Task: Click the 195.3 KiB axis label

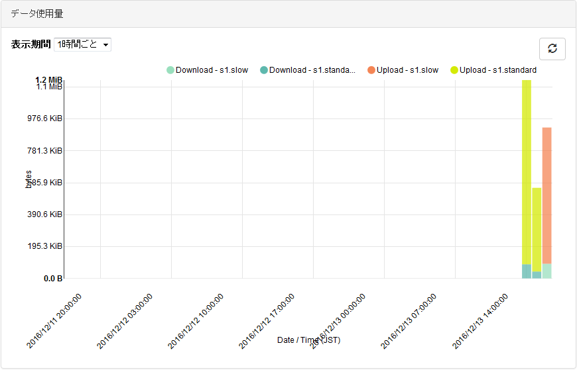Action: tap(44, 246)
